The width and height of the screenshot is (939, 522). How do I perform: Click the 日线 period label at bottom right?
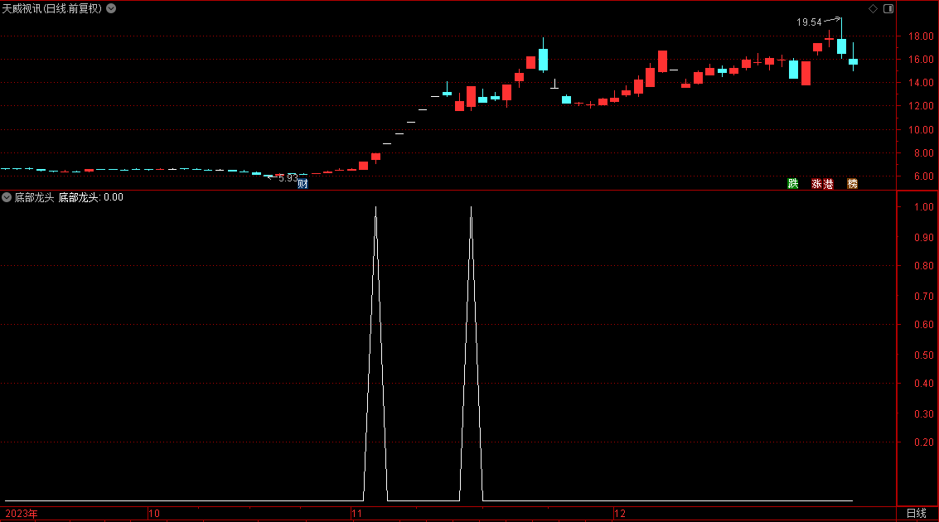coord(917,513)
